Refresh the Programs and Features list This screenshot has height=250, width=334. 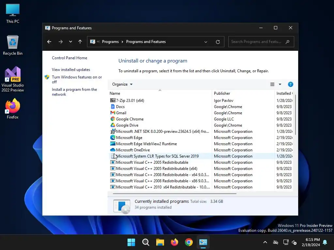(x=218, y=42)
